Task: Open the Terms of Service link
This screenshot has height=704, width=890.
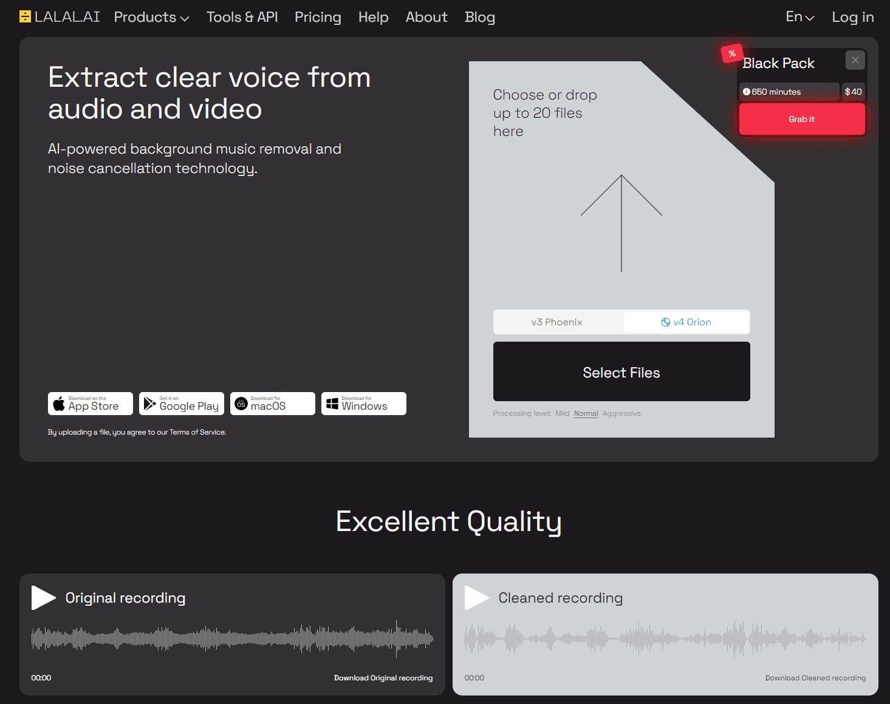Action: pyautogui.click(x=197, y=432)
